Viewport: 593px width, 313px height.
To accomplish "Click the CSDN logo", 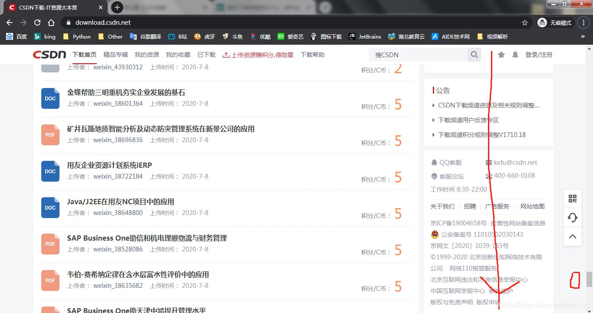I will point(49,55).
